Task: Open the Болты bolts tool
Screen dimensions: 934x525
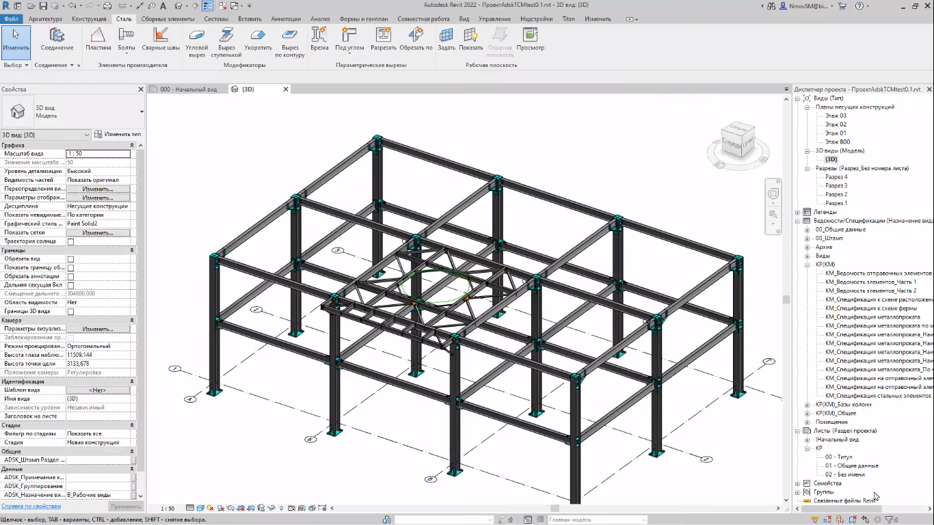Action: click(x=126, y=40)
